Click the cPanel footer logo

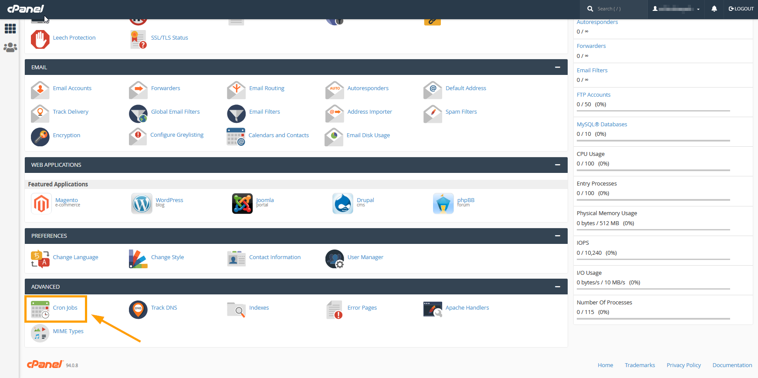click(45, 364)
